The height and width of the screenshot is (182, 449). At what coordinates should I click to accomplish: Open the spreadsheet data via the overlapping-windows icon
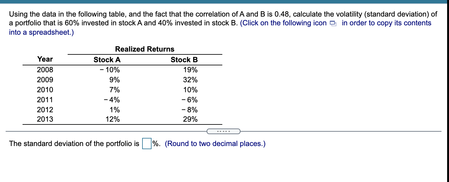coord(334,23)
